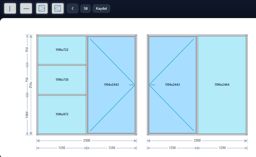Choose the left-pointing opening sash tool

click(x=58, y=8)
